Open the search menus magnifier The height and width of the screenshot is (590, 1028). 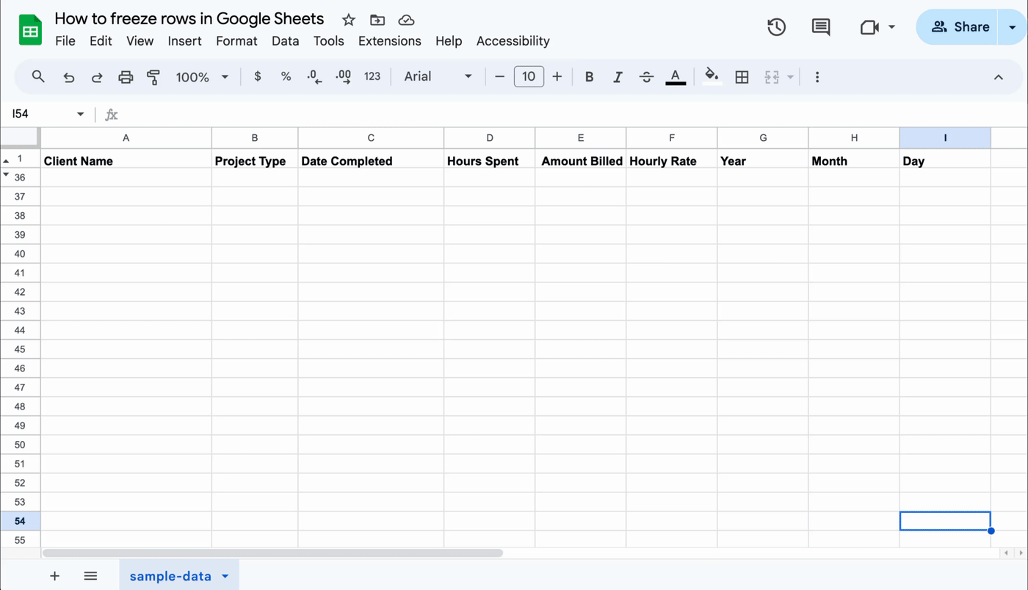[38, 76]
